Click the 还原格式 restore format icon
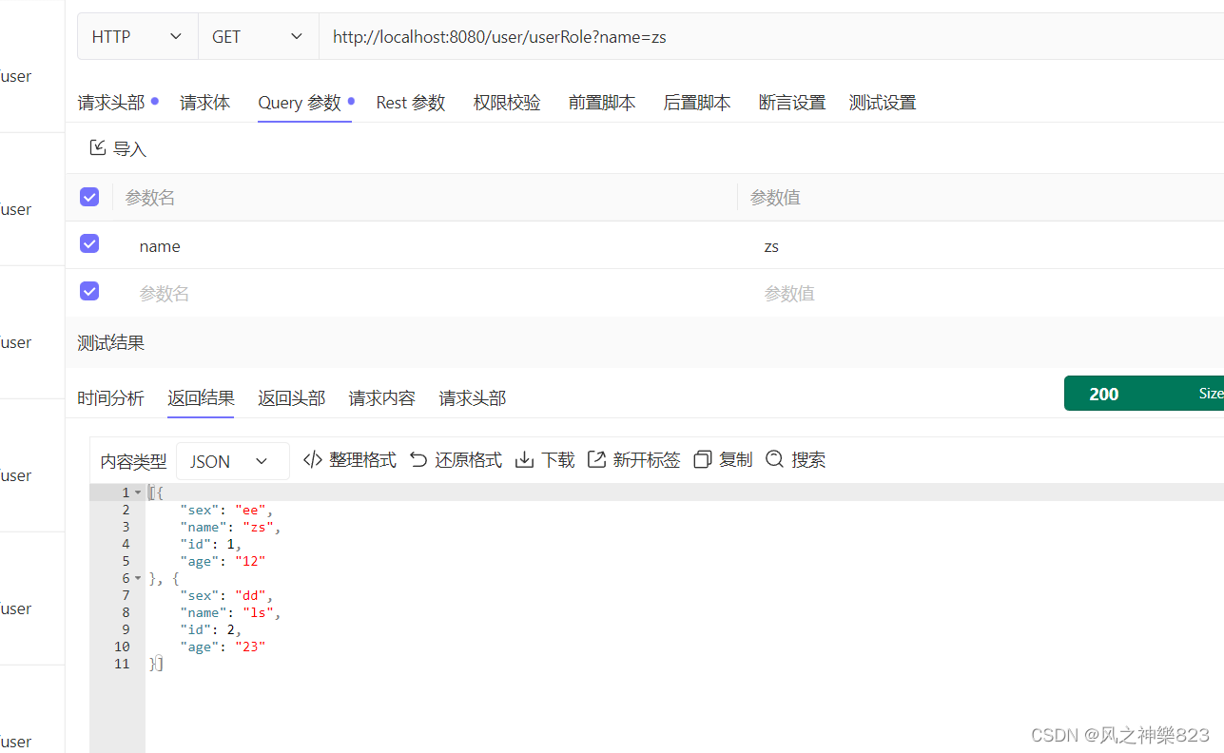1224x753 pixels. point(419,459)
